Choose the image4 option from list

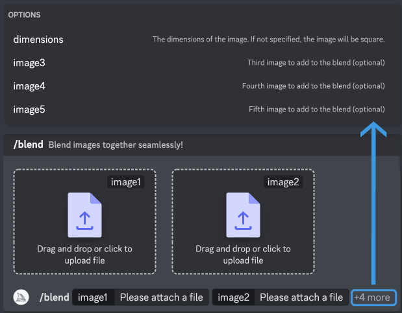point(199,86)
